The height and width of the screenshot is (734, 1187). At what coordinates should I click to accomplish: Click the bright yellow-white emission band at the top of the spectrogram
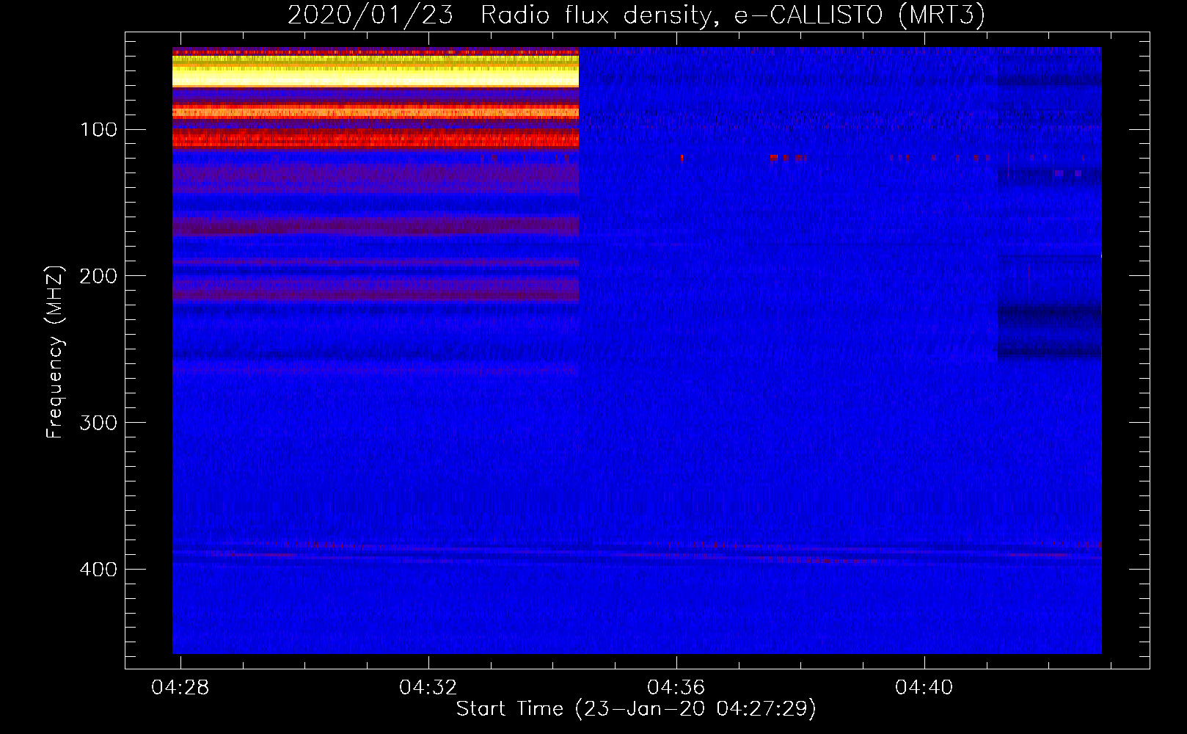(376, 71)
